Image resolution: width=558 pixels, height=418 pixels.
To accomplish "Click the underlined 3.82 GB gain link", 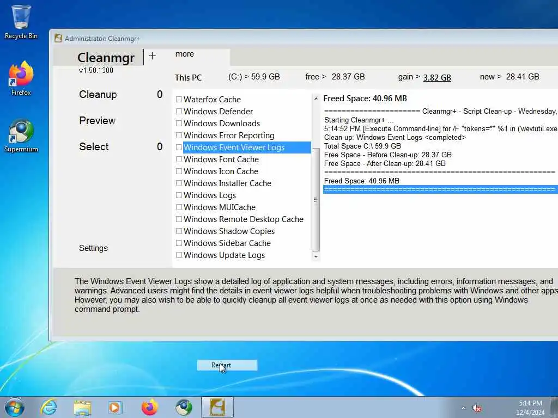I will pyautogui.click(x=437, y=77).
